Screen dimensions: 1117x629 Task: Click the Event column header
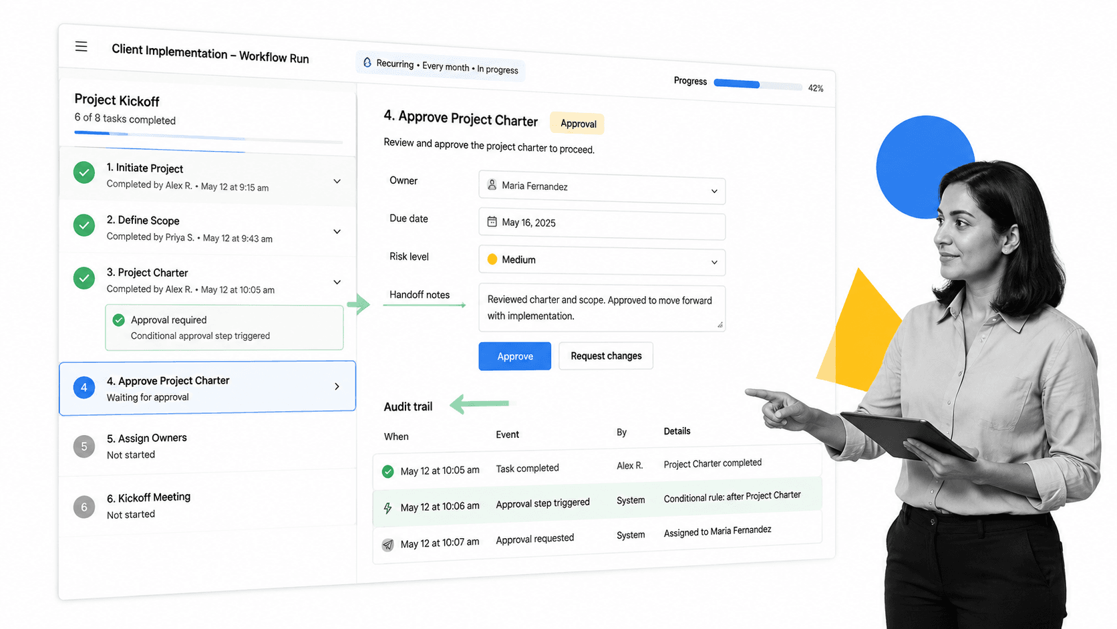click(x=508, y=434)
